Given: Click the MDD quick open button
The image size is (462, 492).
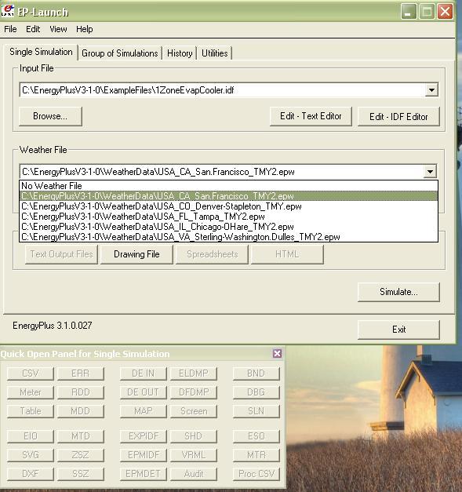Looking at the screenshot, I should [81, 411].
